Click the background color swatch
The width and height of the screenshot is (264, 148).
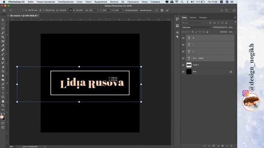click(4, 119)
